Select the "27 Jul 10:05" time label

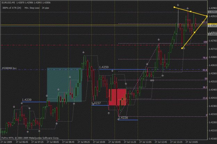click(x=99, y=142)
